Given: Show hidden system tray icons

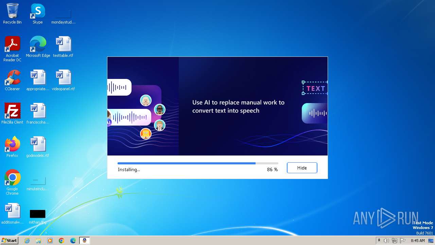Looking at the screenshot, I should [x=379, y=241].
